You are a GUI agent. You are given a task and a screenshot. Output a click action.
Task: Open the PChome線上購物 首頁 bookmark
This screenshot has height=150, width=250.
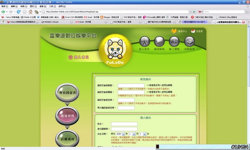coord(154,17)
